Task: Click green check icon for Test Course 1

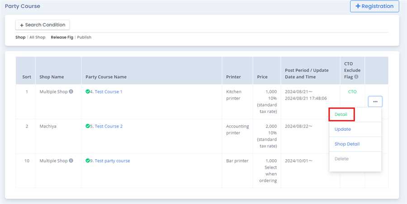Action: point(88,92)
